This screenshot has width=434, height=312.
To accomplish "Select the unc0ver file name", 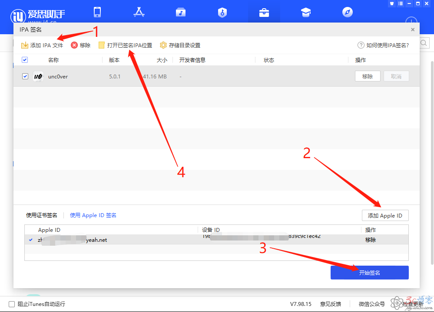I will pyautogui.click(x=58, y=76).
